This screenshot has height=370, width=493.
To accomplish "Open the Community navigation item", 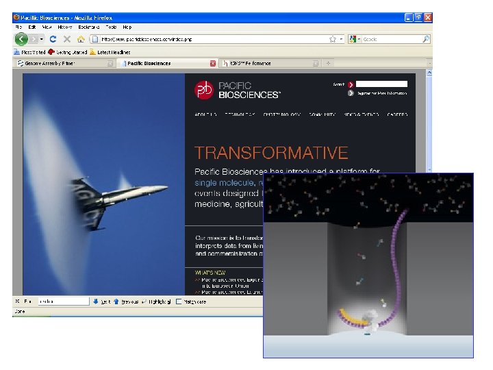I will tap(323, 114).
